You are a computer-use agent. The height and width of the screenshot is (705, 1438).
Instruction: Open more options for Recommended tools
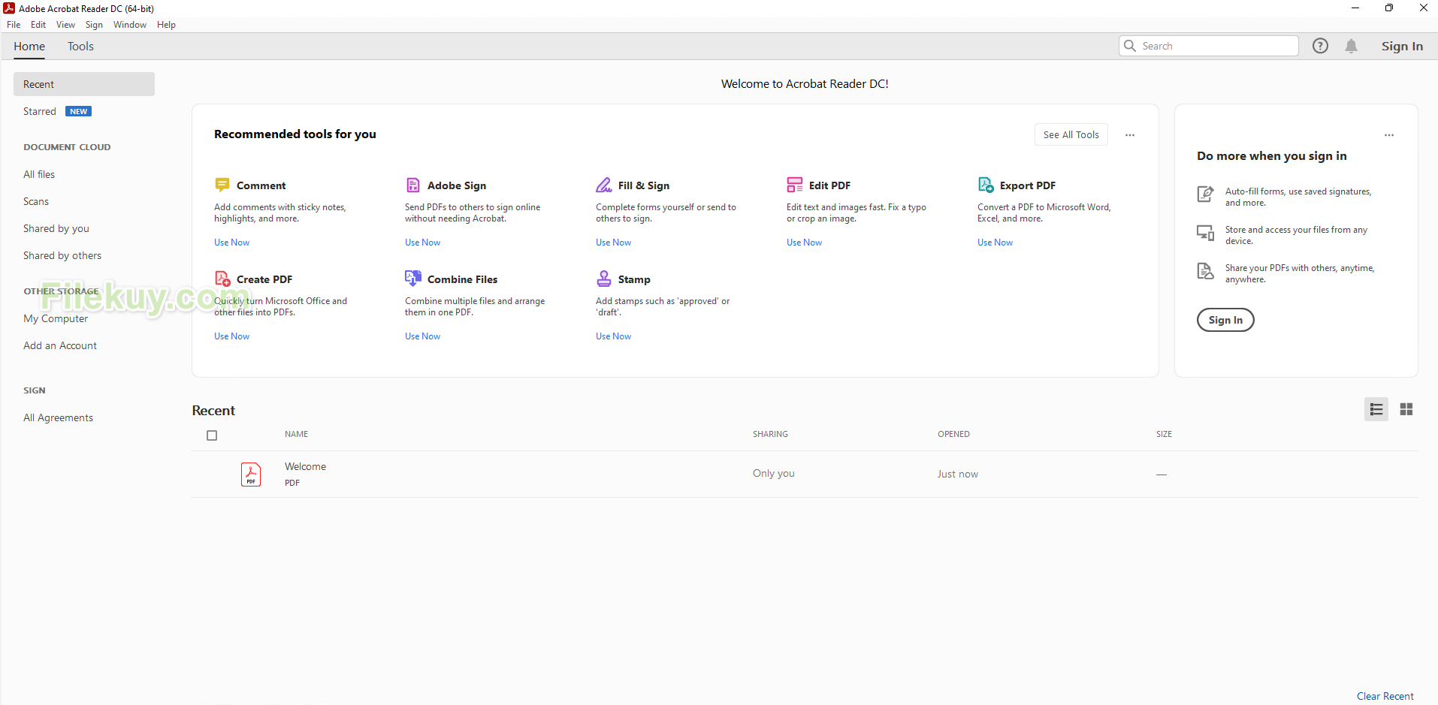1130,135
